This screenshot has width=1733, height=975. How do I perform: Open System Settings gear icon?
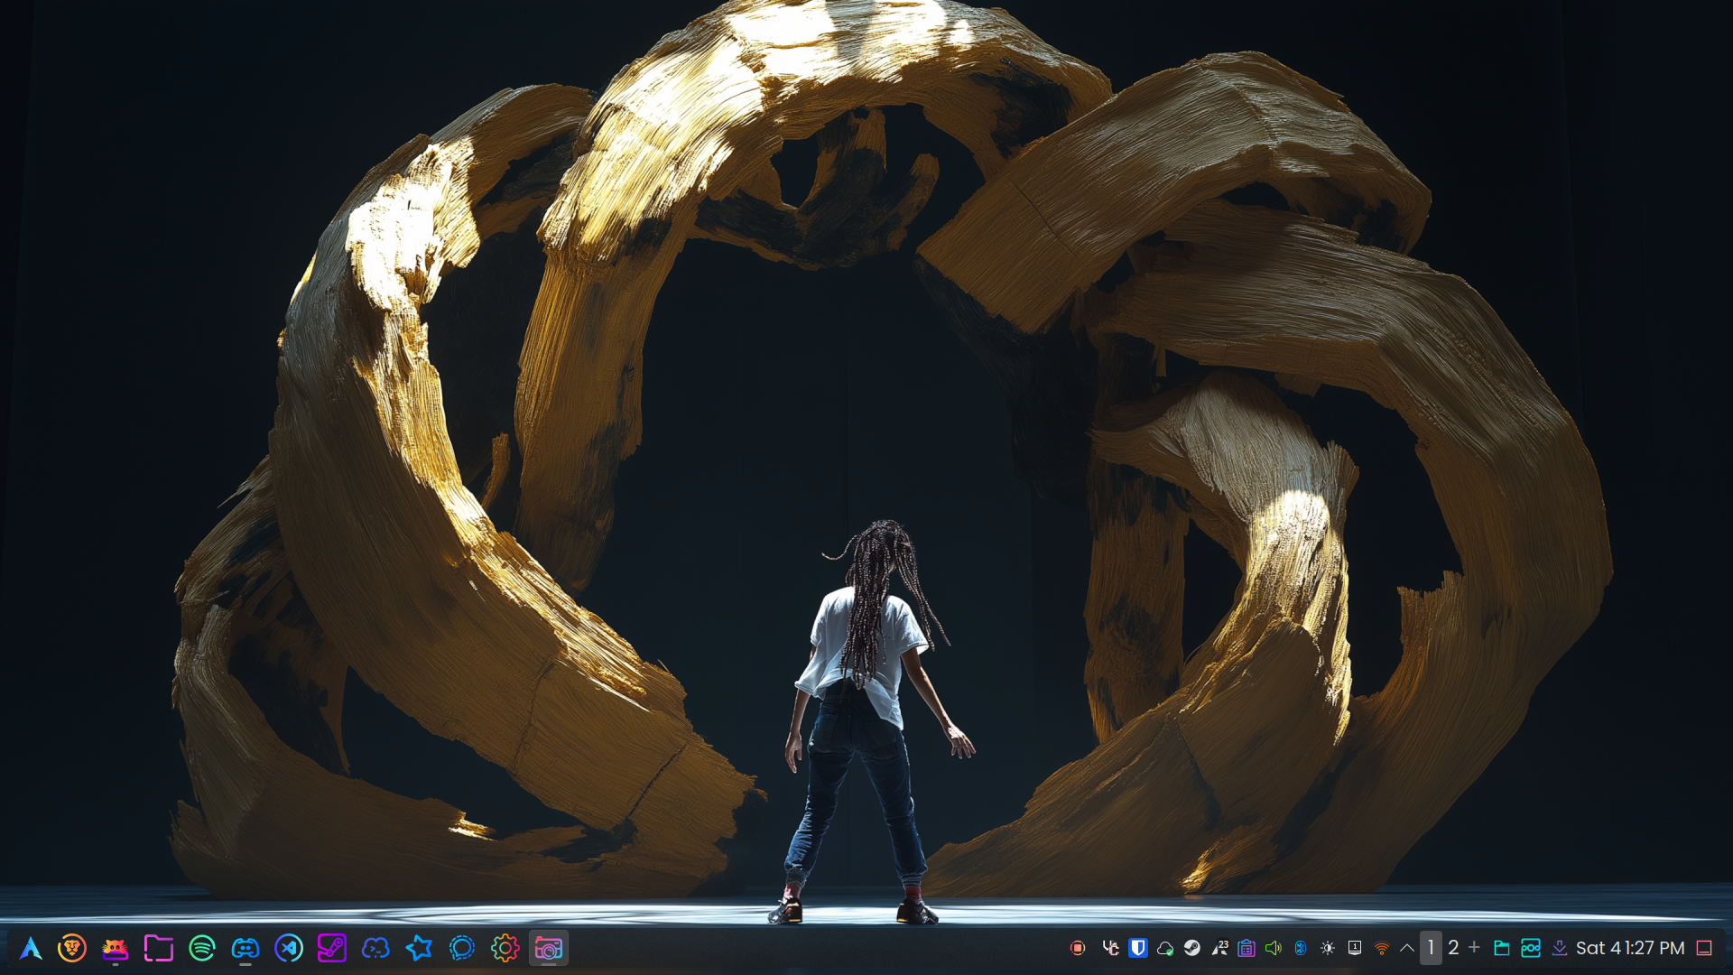[x=505, y=948]
